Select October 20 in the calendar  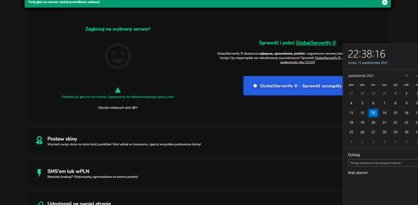(x=373, y=122)
